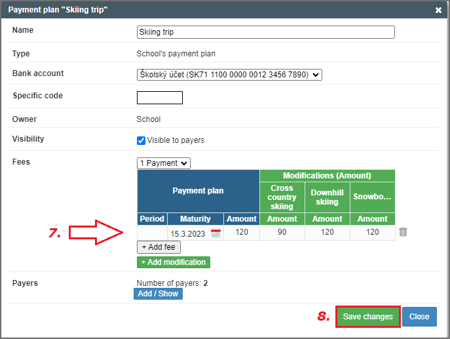Image resolution: width=450 pixels, height=339 pixels.
Task: Open the maturity date calendar picker
Action: (x=216, y=233)
